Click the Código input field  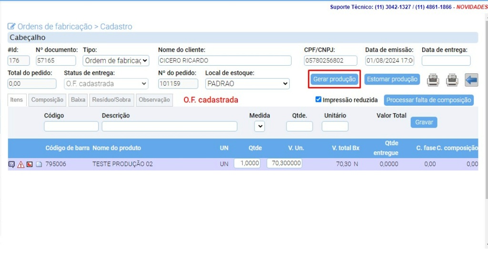click(x=71, y=127)
